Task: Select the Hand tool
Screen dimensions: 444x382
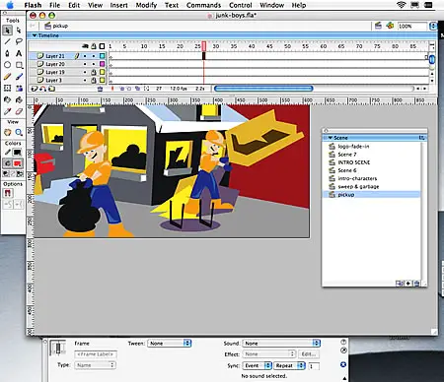Action: point(7,133)
